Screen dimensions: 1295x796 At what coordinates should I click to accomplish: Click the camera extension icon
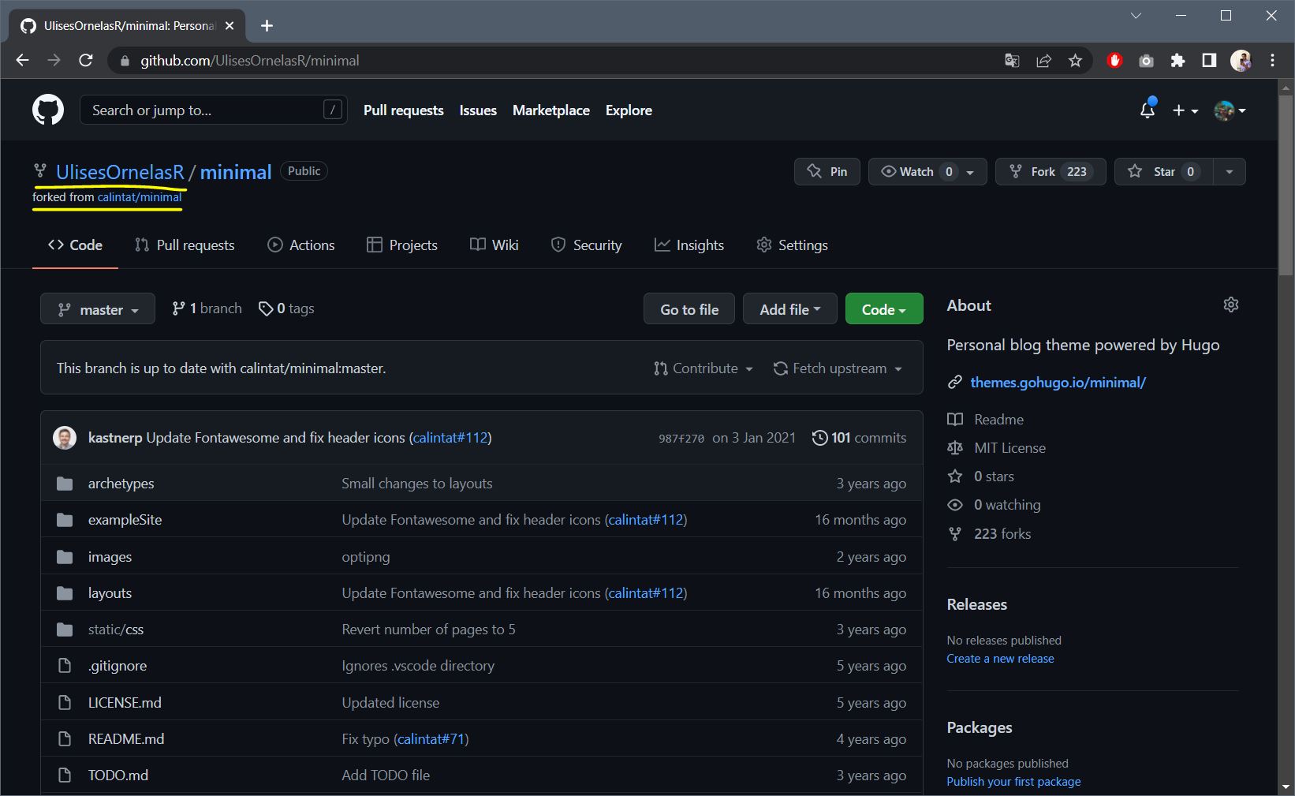point(1146,61)
